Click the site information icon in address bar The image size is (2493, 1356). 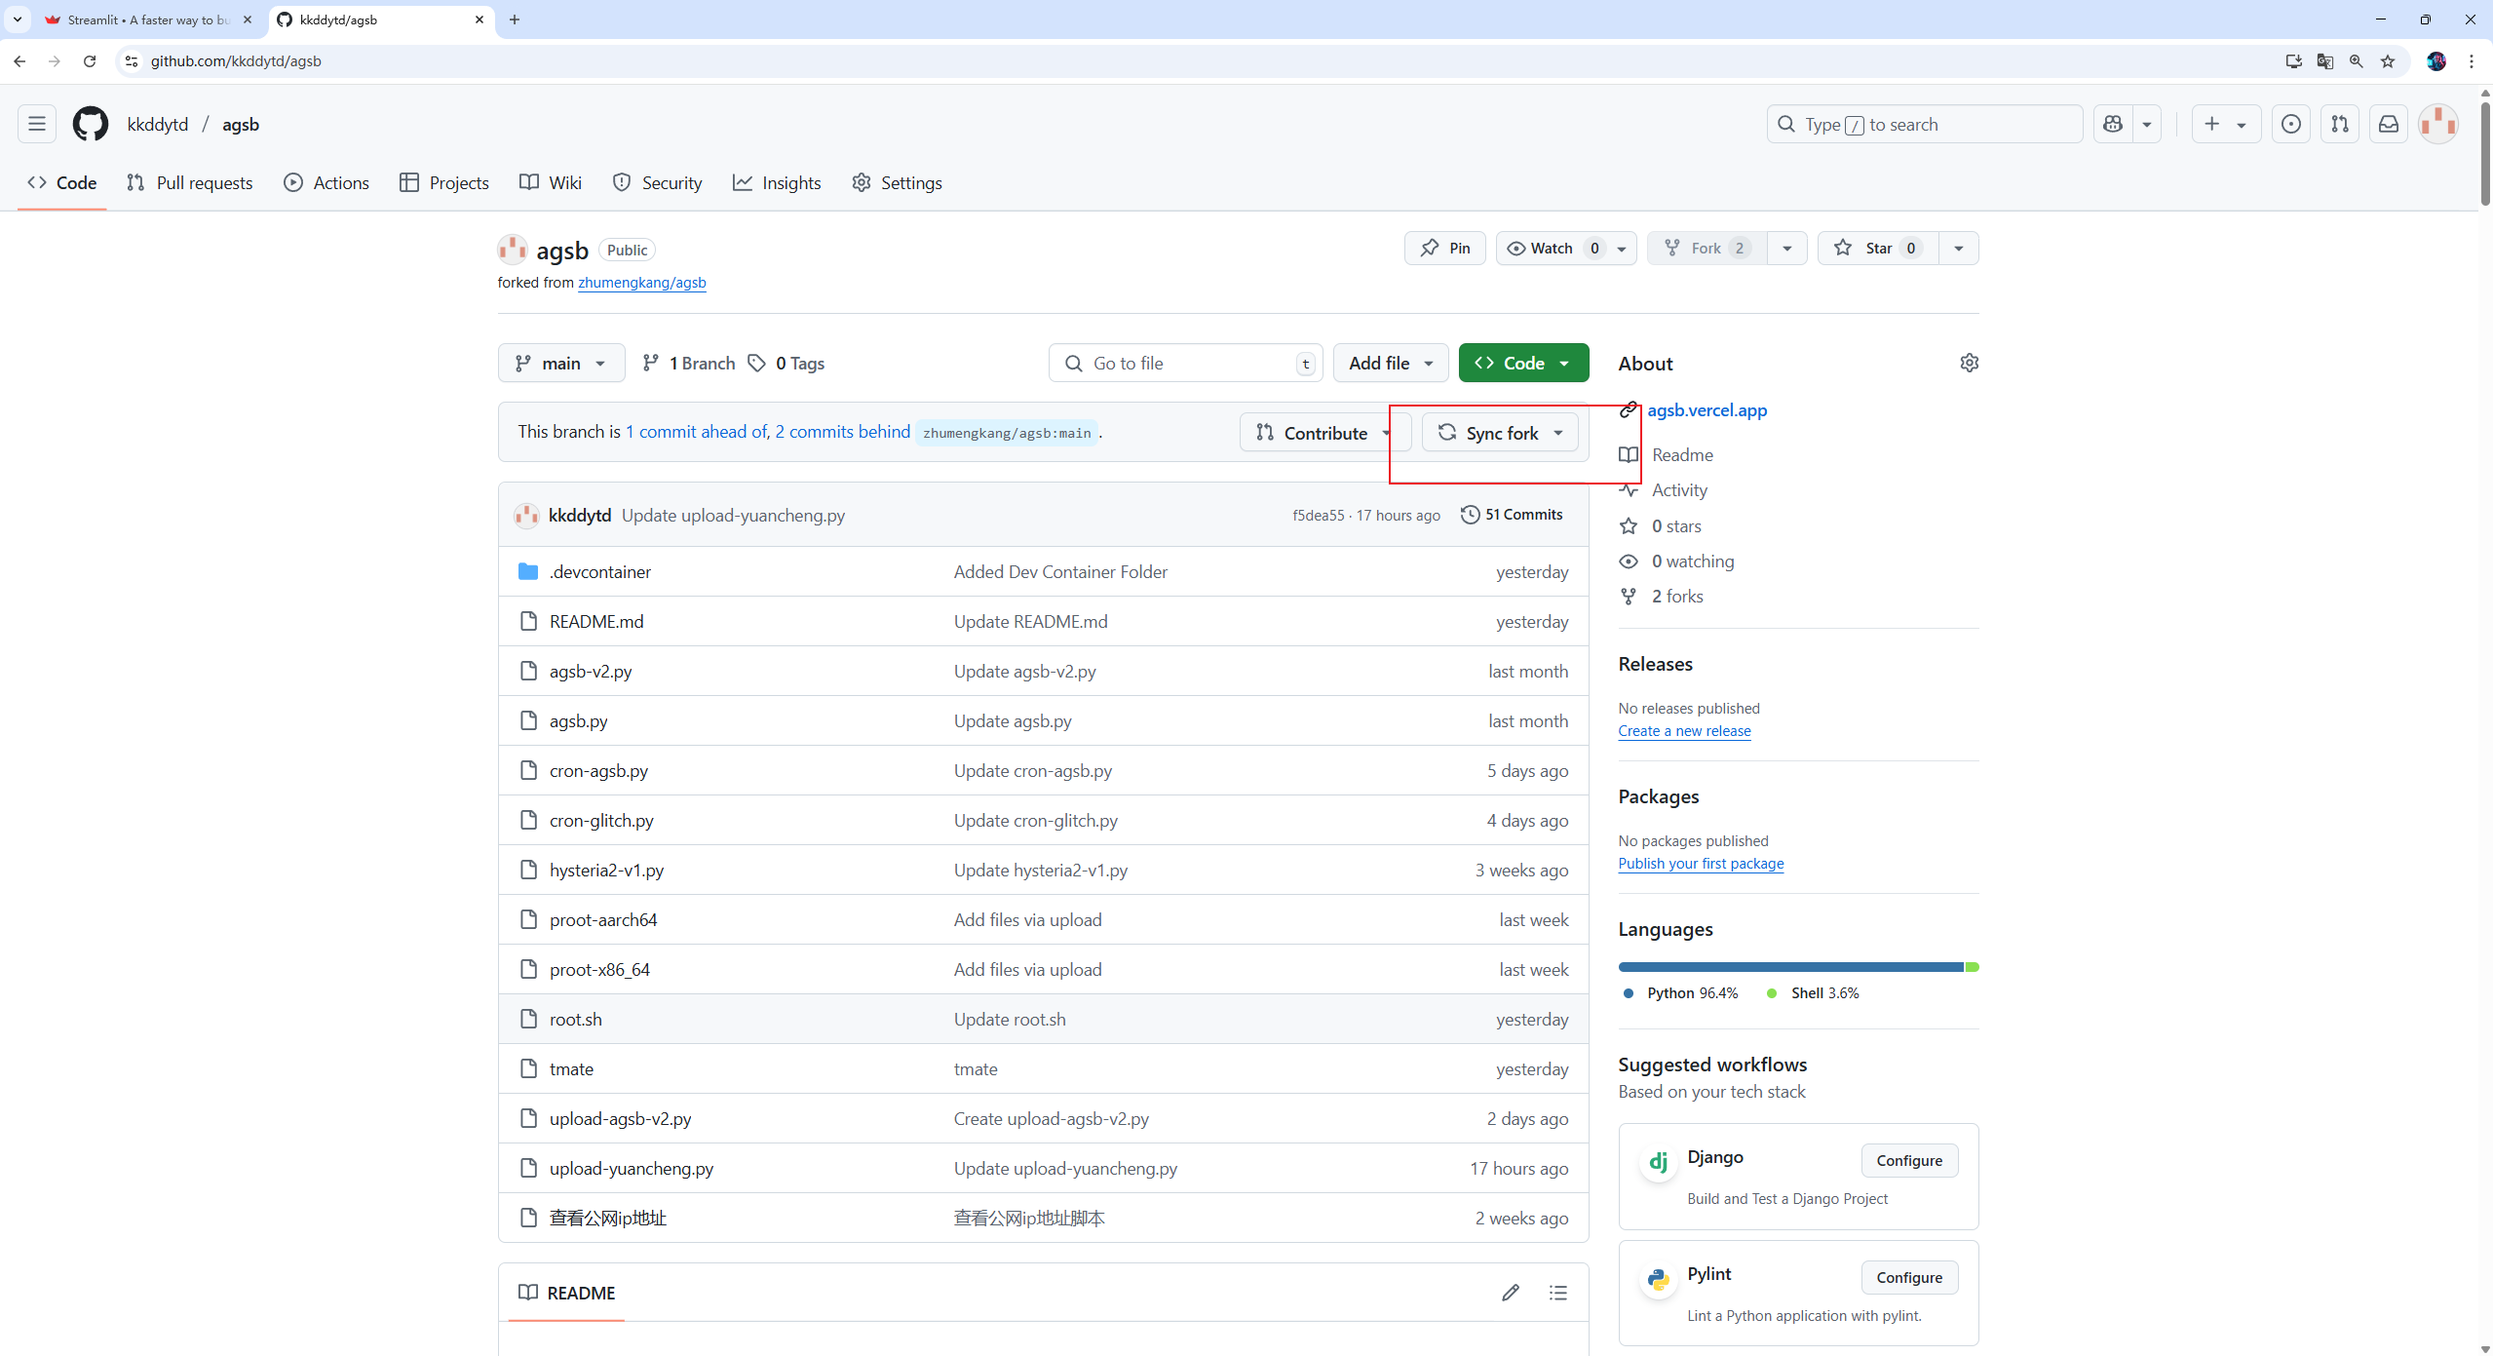coord(132,61)
